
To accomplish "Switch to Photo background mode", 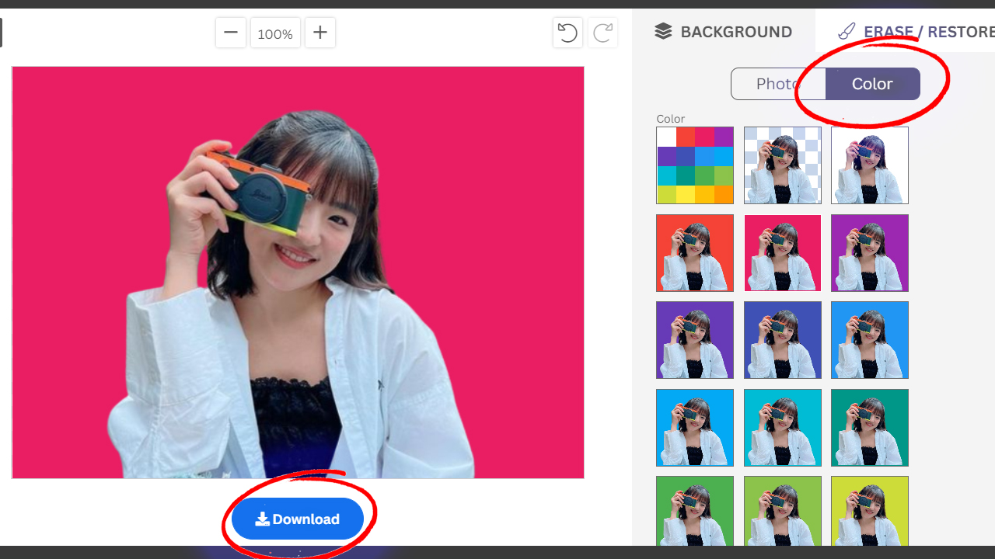I will click(777, 84).
